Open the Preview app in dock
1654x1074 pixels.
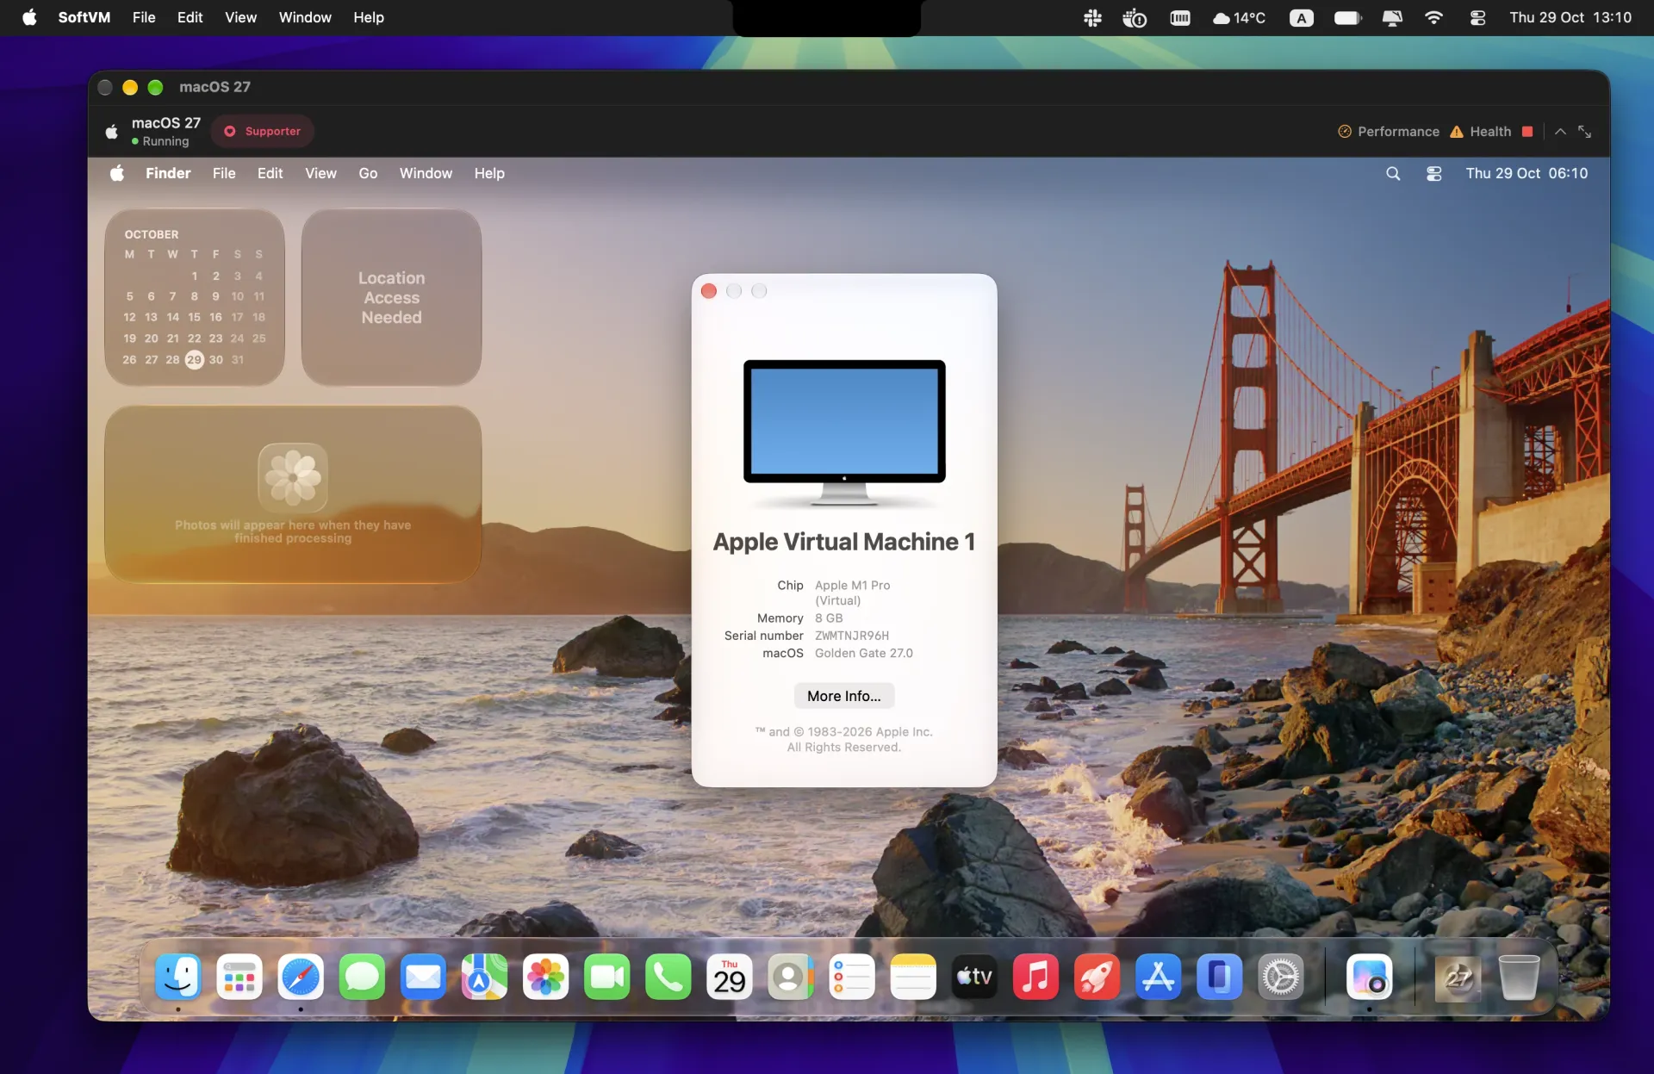coord(1370,977)
